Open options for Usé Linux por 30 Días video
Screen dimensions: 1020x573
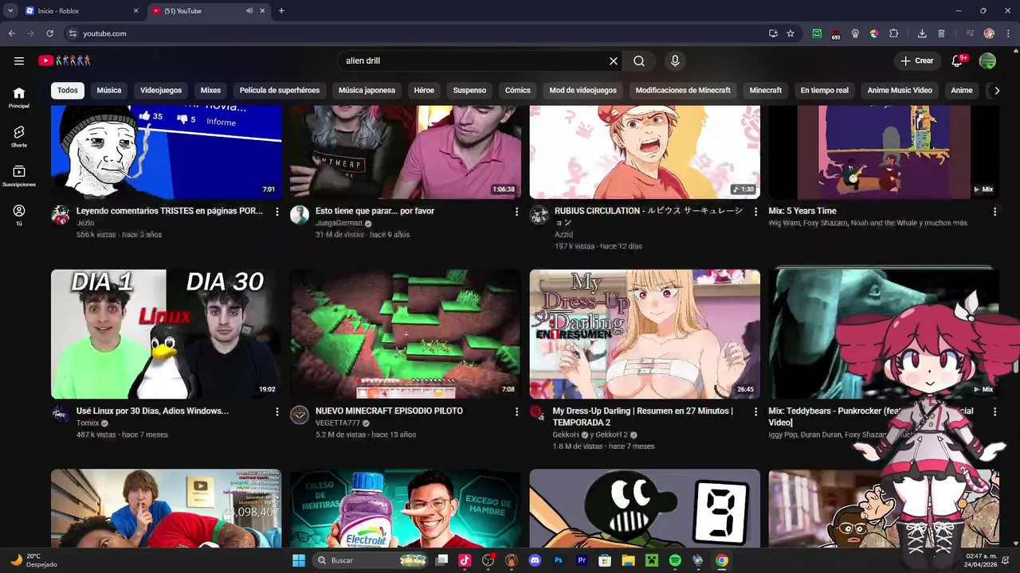pos(277,411)
